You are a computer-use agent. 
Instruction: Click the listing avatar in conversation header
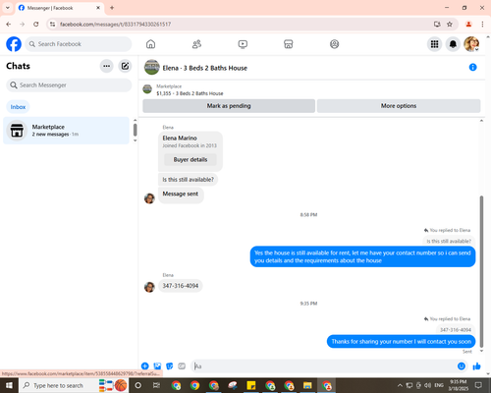(x=151, y=67)
